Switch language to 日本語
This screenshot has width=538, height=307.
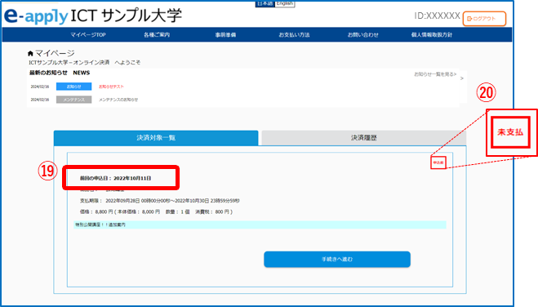tap(265, 3)
